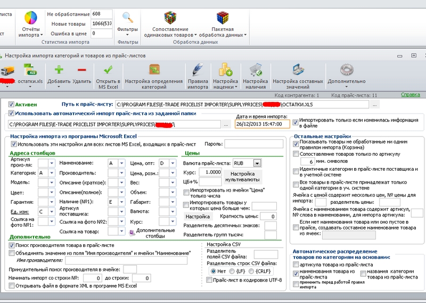Screen dimensions: 426x303
Task: Toggle Импортировать только если изменилась информация checkbox
Action: click(x=296, y=123)
